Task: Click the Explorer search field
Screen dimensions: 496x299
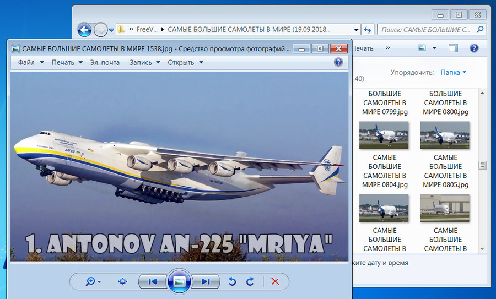Action: click(x=432, y=30)
